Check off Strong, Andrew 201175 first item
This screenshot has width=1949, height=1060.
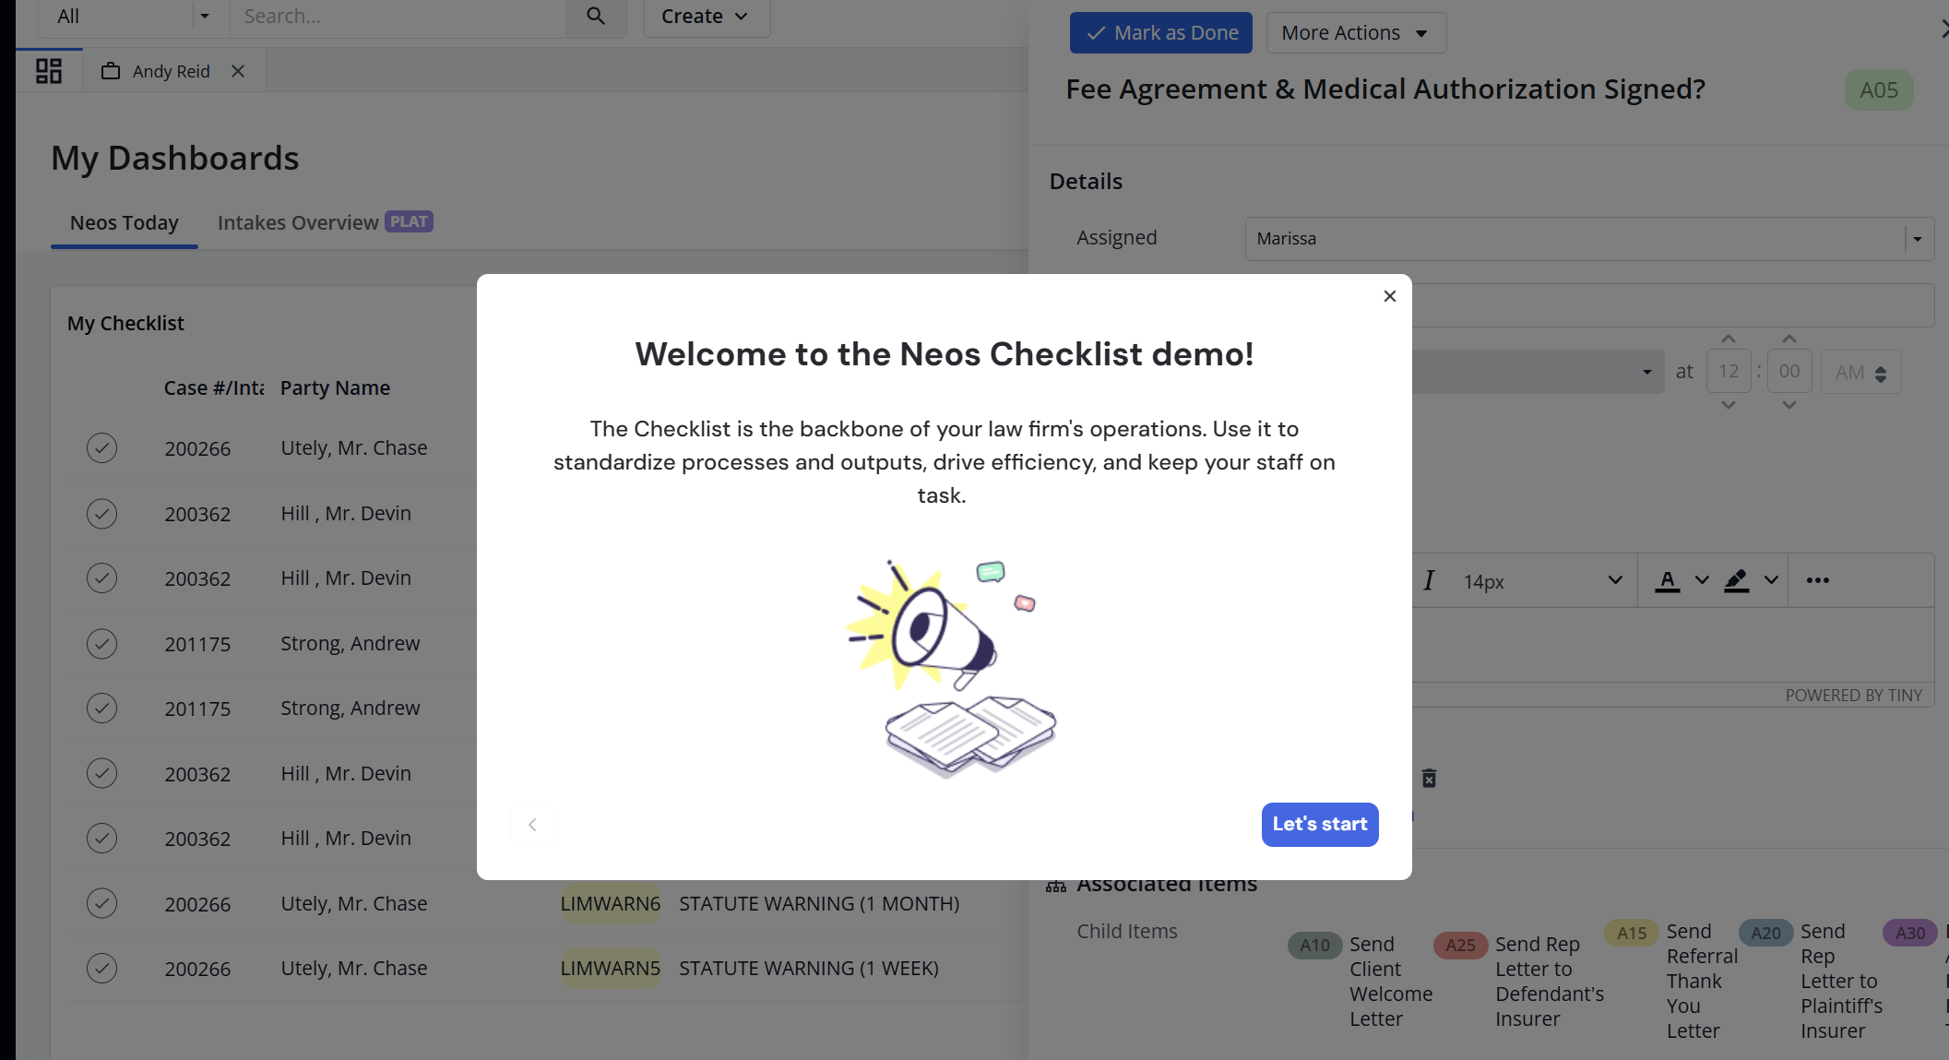click(101, 644)
